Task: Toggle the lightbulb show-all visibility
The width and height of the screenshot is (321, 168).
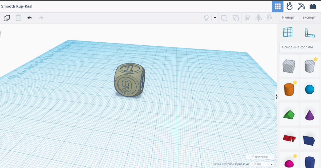Action: [x=206, y=18]
